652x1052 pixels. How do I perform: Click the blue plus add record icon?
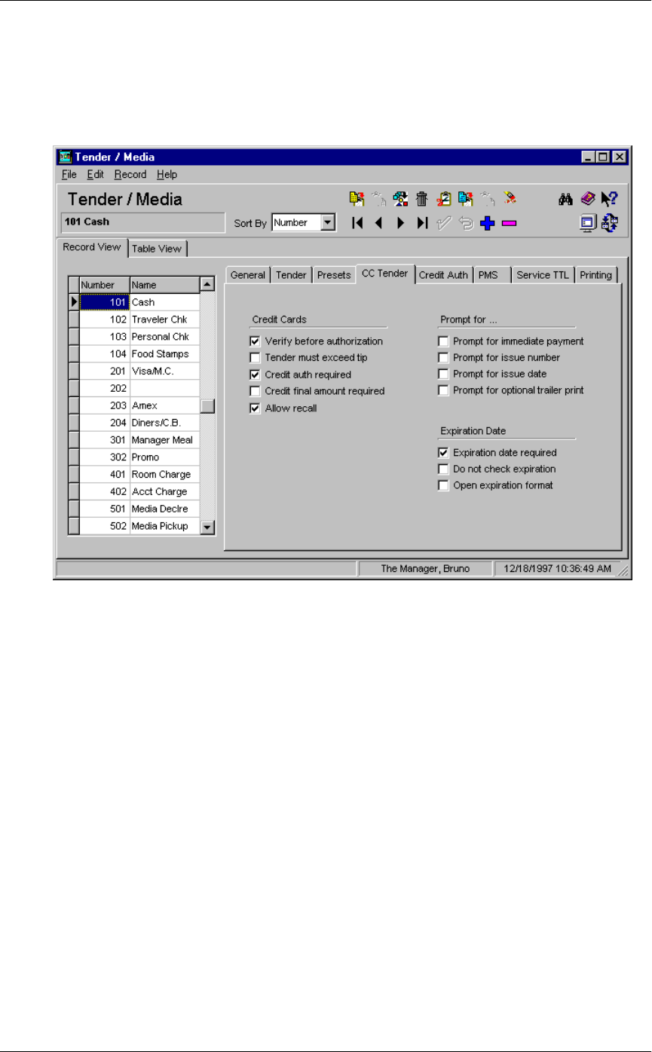(487, 223)
